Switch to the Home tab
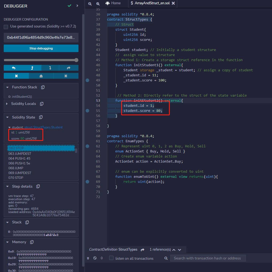 [113, 3]
